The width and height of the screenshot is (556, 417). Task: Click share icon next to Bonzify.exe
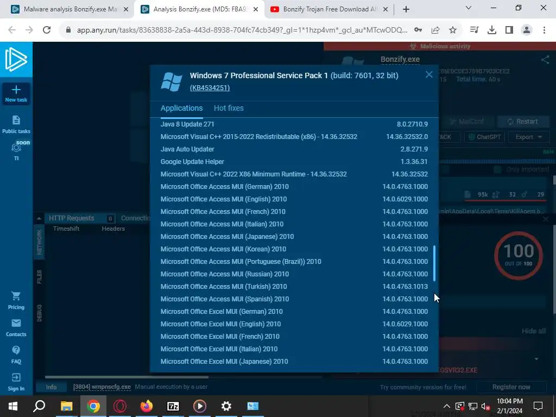[545, 60]
